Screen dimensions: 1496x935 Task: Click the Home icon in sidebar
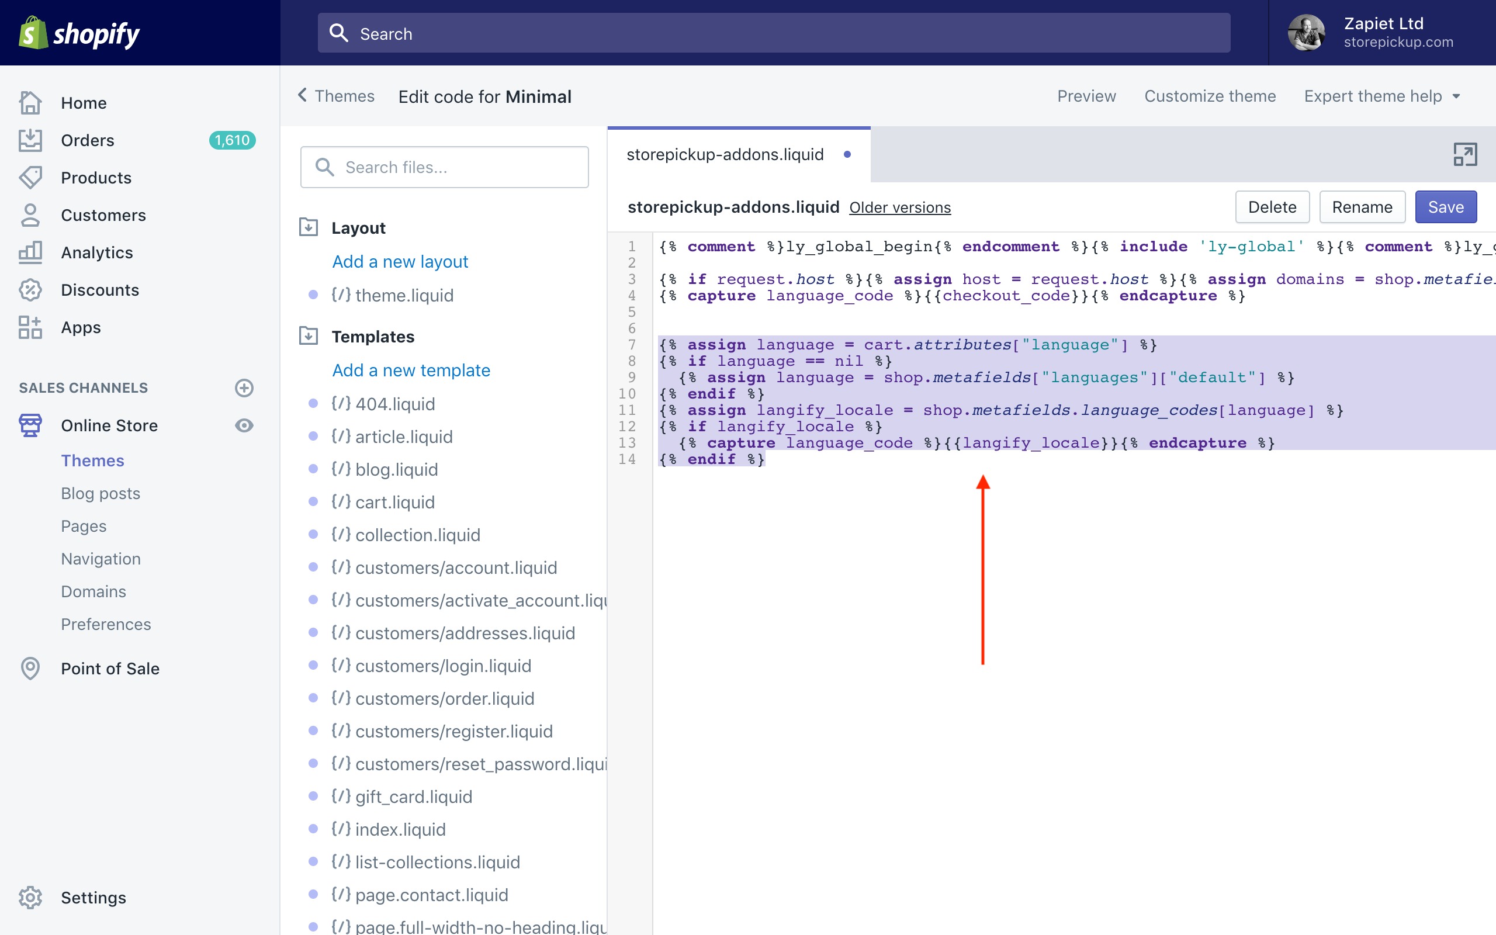[x=30, y=103]
